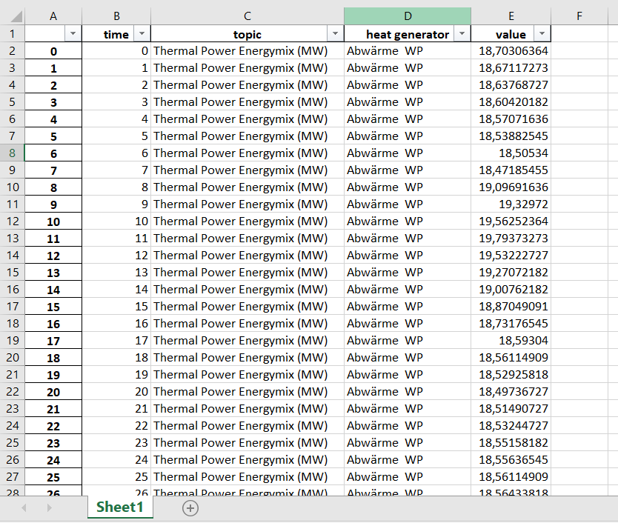The width and height of the screenshot is (618, 523).
Task: Select time cell 22 in column B
Action: pos(116,426)
